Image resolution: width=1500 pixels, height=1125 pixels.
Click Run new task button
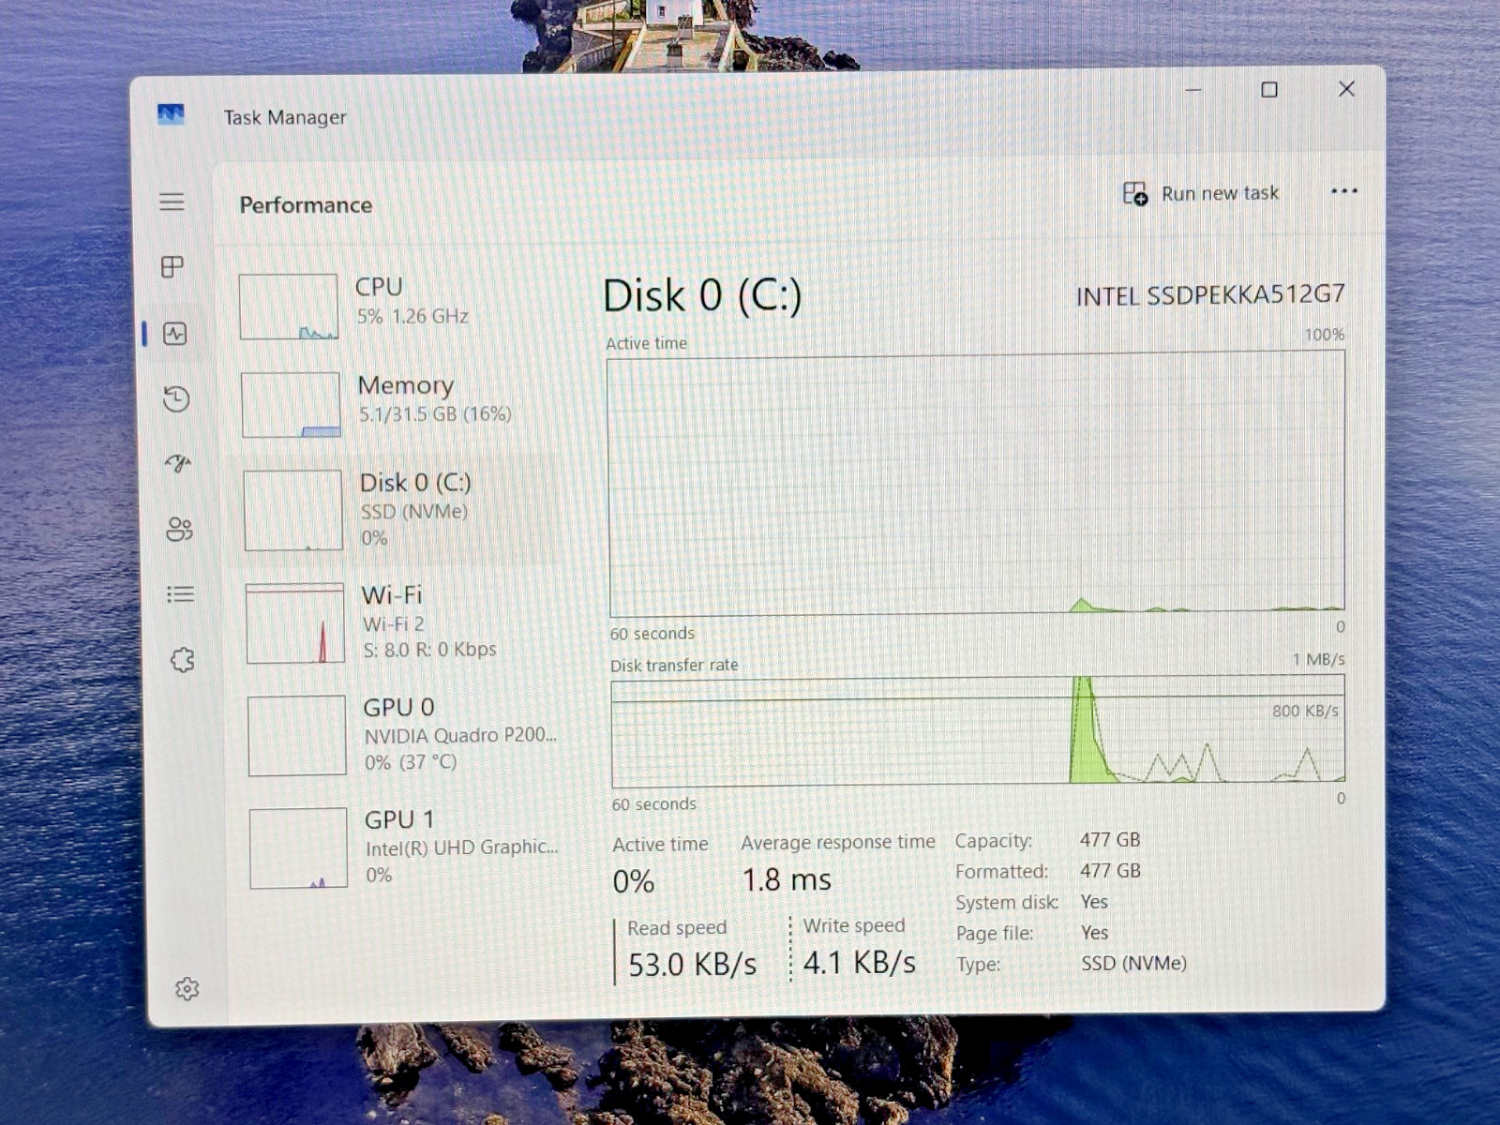click(x=1201, y=194)
